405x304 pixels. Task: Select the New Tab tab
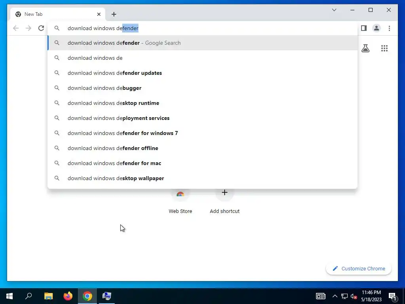pyautogui.click(x=58, y=14)
